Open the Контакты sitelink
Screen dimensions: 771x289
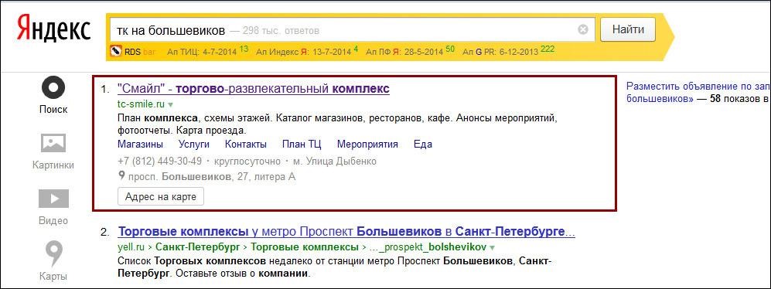[x=245, y=144]
